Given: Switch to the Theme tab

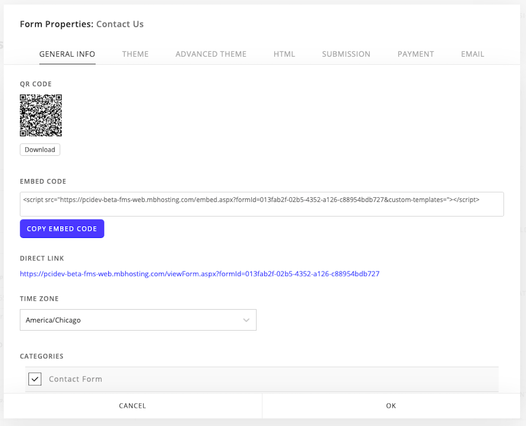Looking at the screenshot, I should click(135, 54).
